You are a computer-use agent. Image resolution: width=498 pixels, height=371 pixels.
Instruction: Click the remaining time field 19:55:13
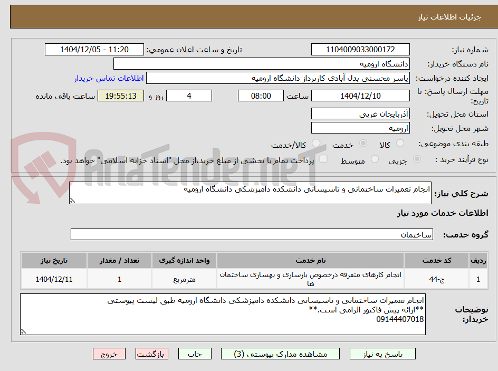(121, 96)
